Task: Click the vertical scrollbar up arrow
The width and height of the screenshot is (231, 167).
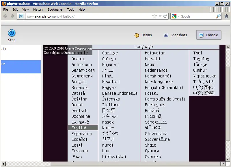Action: pos(228,47)
